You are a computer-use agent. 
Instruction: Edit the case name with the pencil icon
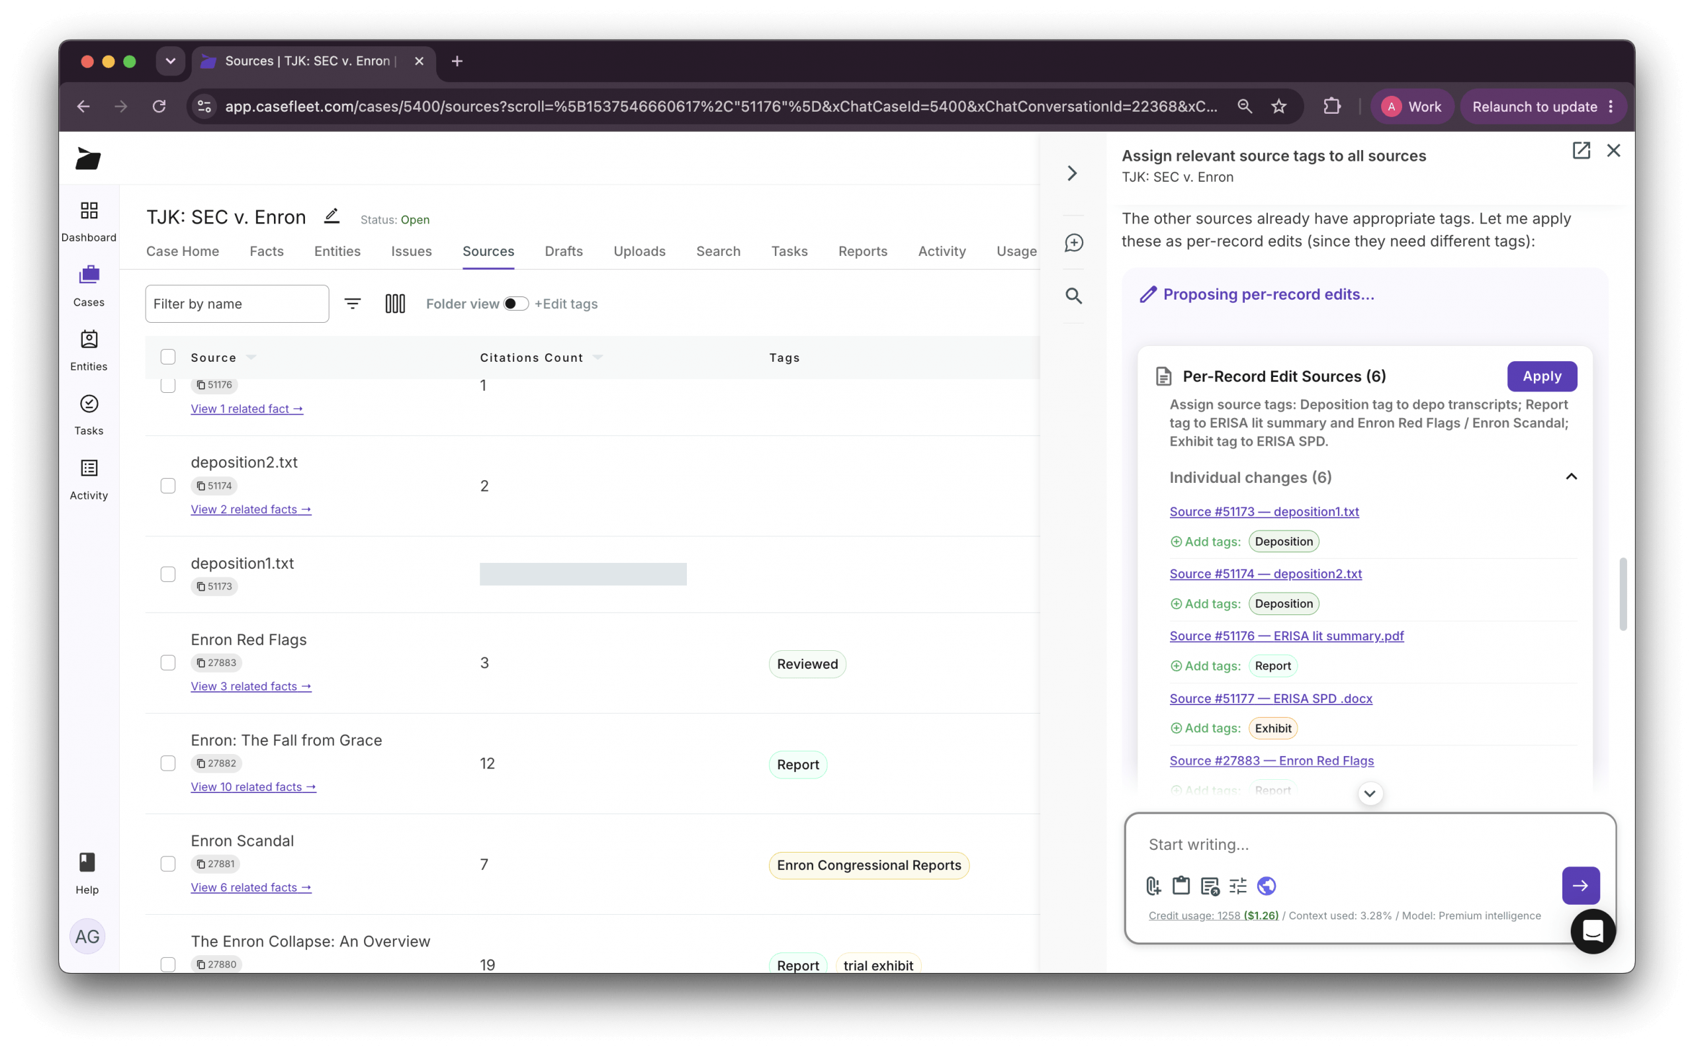click(x=332, y=216)
